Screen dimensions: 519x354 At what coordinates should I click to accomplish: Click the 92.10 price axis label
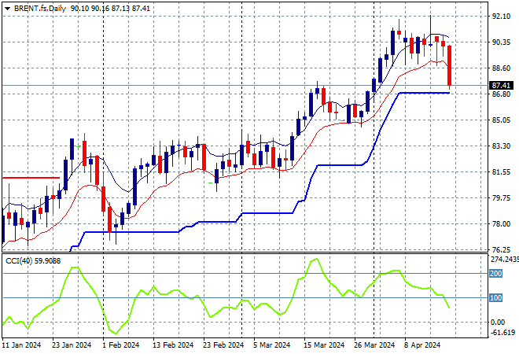500,17
